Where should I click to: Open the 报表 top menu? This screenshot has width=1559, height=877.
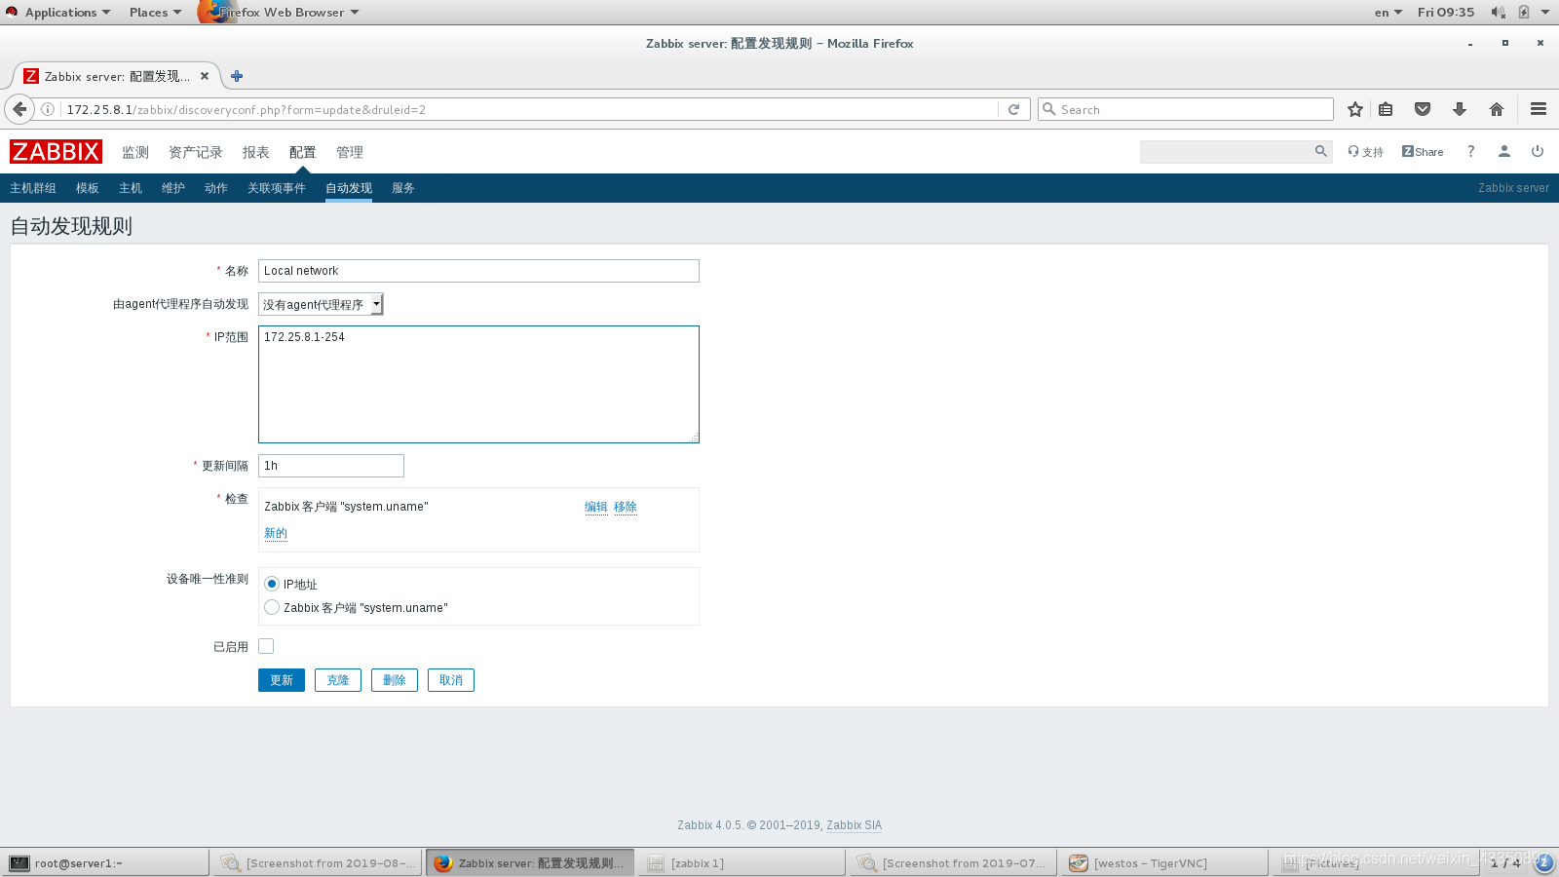(x=256, y=152)
